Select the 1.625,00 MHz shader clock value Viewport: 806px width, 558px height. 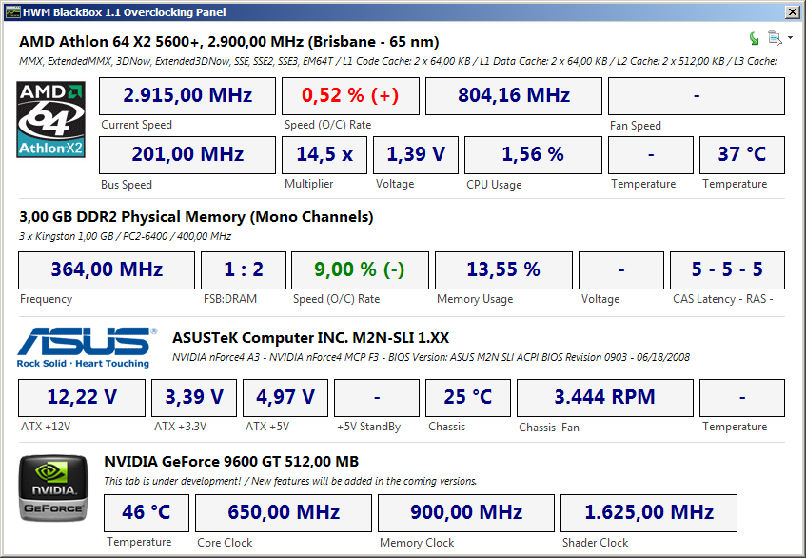pyautogui.click(x=649, y=512)
